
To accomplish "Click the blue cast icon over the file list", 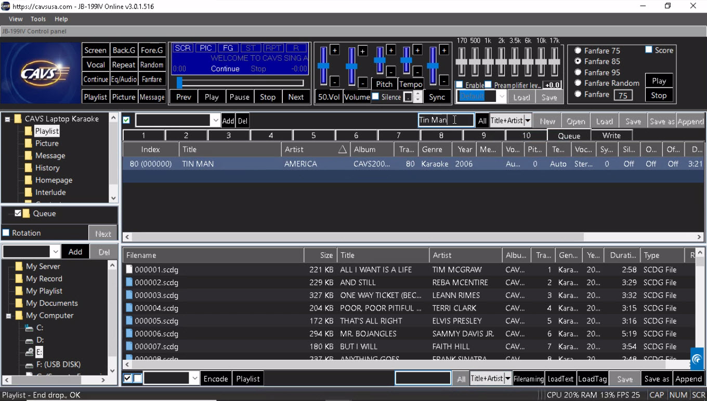I will [697, 359].
